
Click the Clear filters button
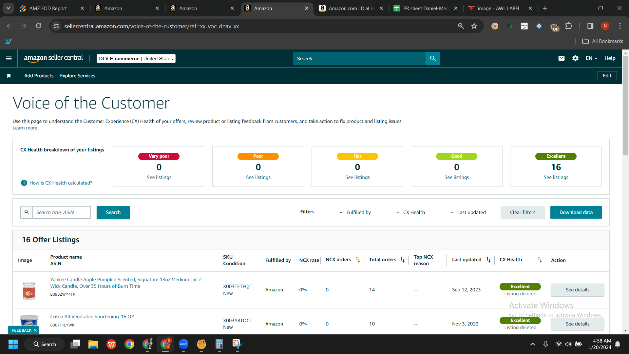pos(523,212)
